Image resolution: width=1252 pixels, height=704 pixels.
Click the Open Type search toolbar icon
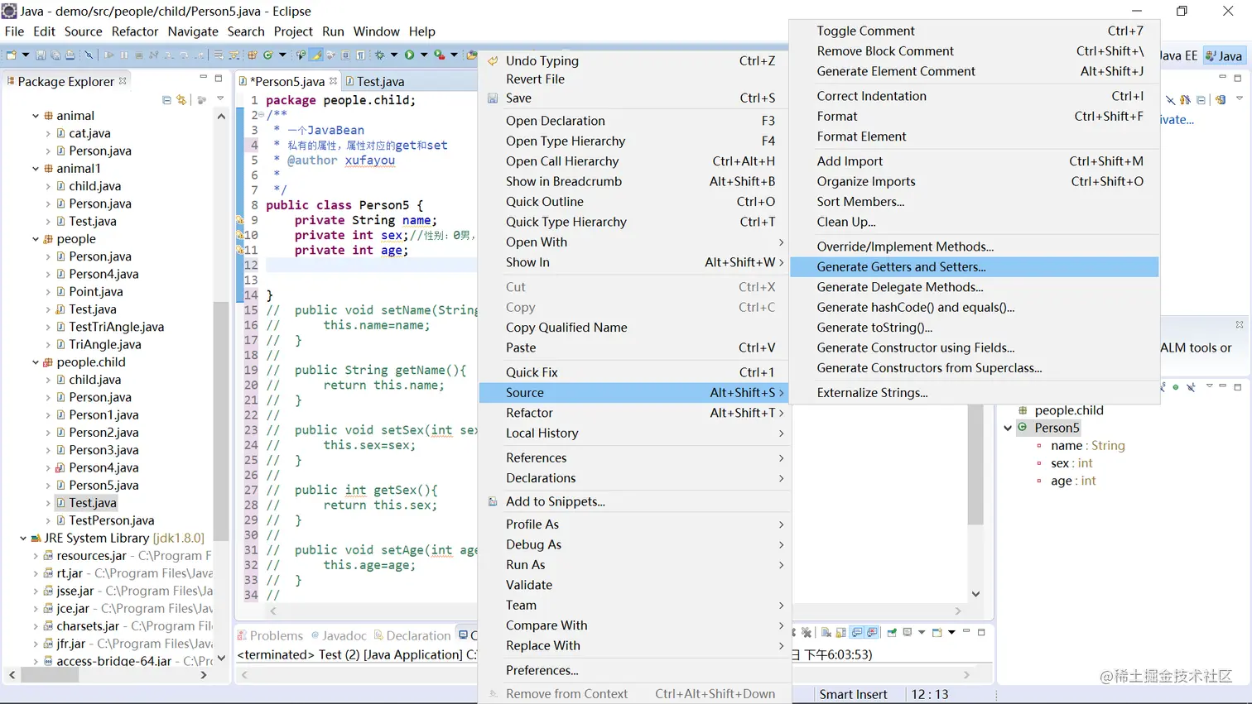pos(300,55)
